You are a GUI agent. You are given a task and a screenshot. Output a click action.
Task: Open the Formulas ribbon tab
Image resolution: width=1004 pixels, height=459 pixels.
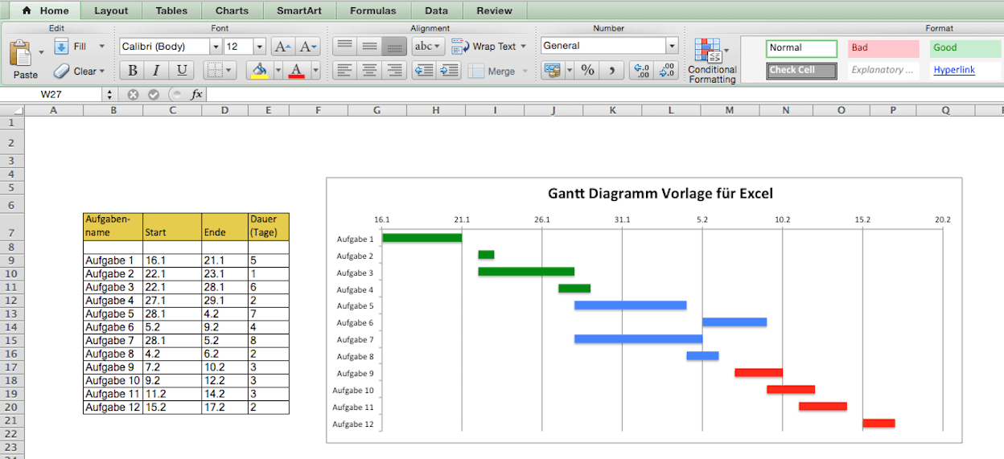[374, 10]
